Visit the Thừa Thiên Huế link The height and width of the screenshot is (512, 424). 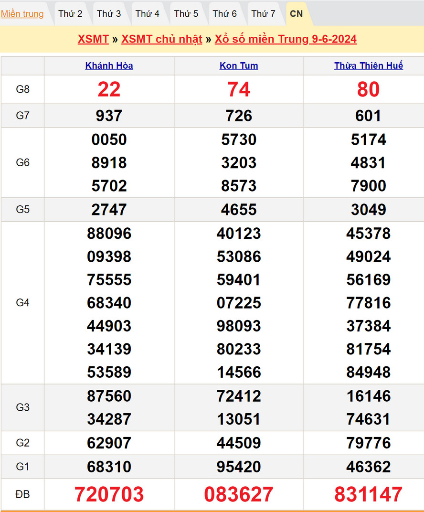click(368, 66)
